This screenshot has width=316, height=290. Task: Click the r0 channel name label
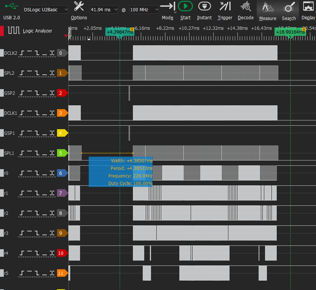(x=6, y=173)
